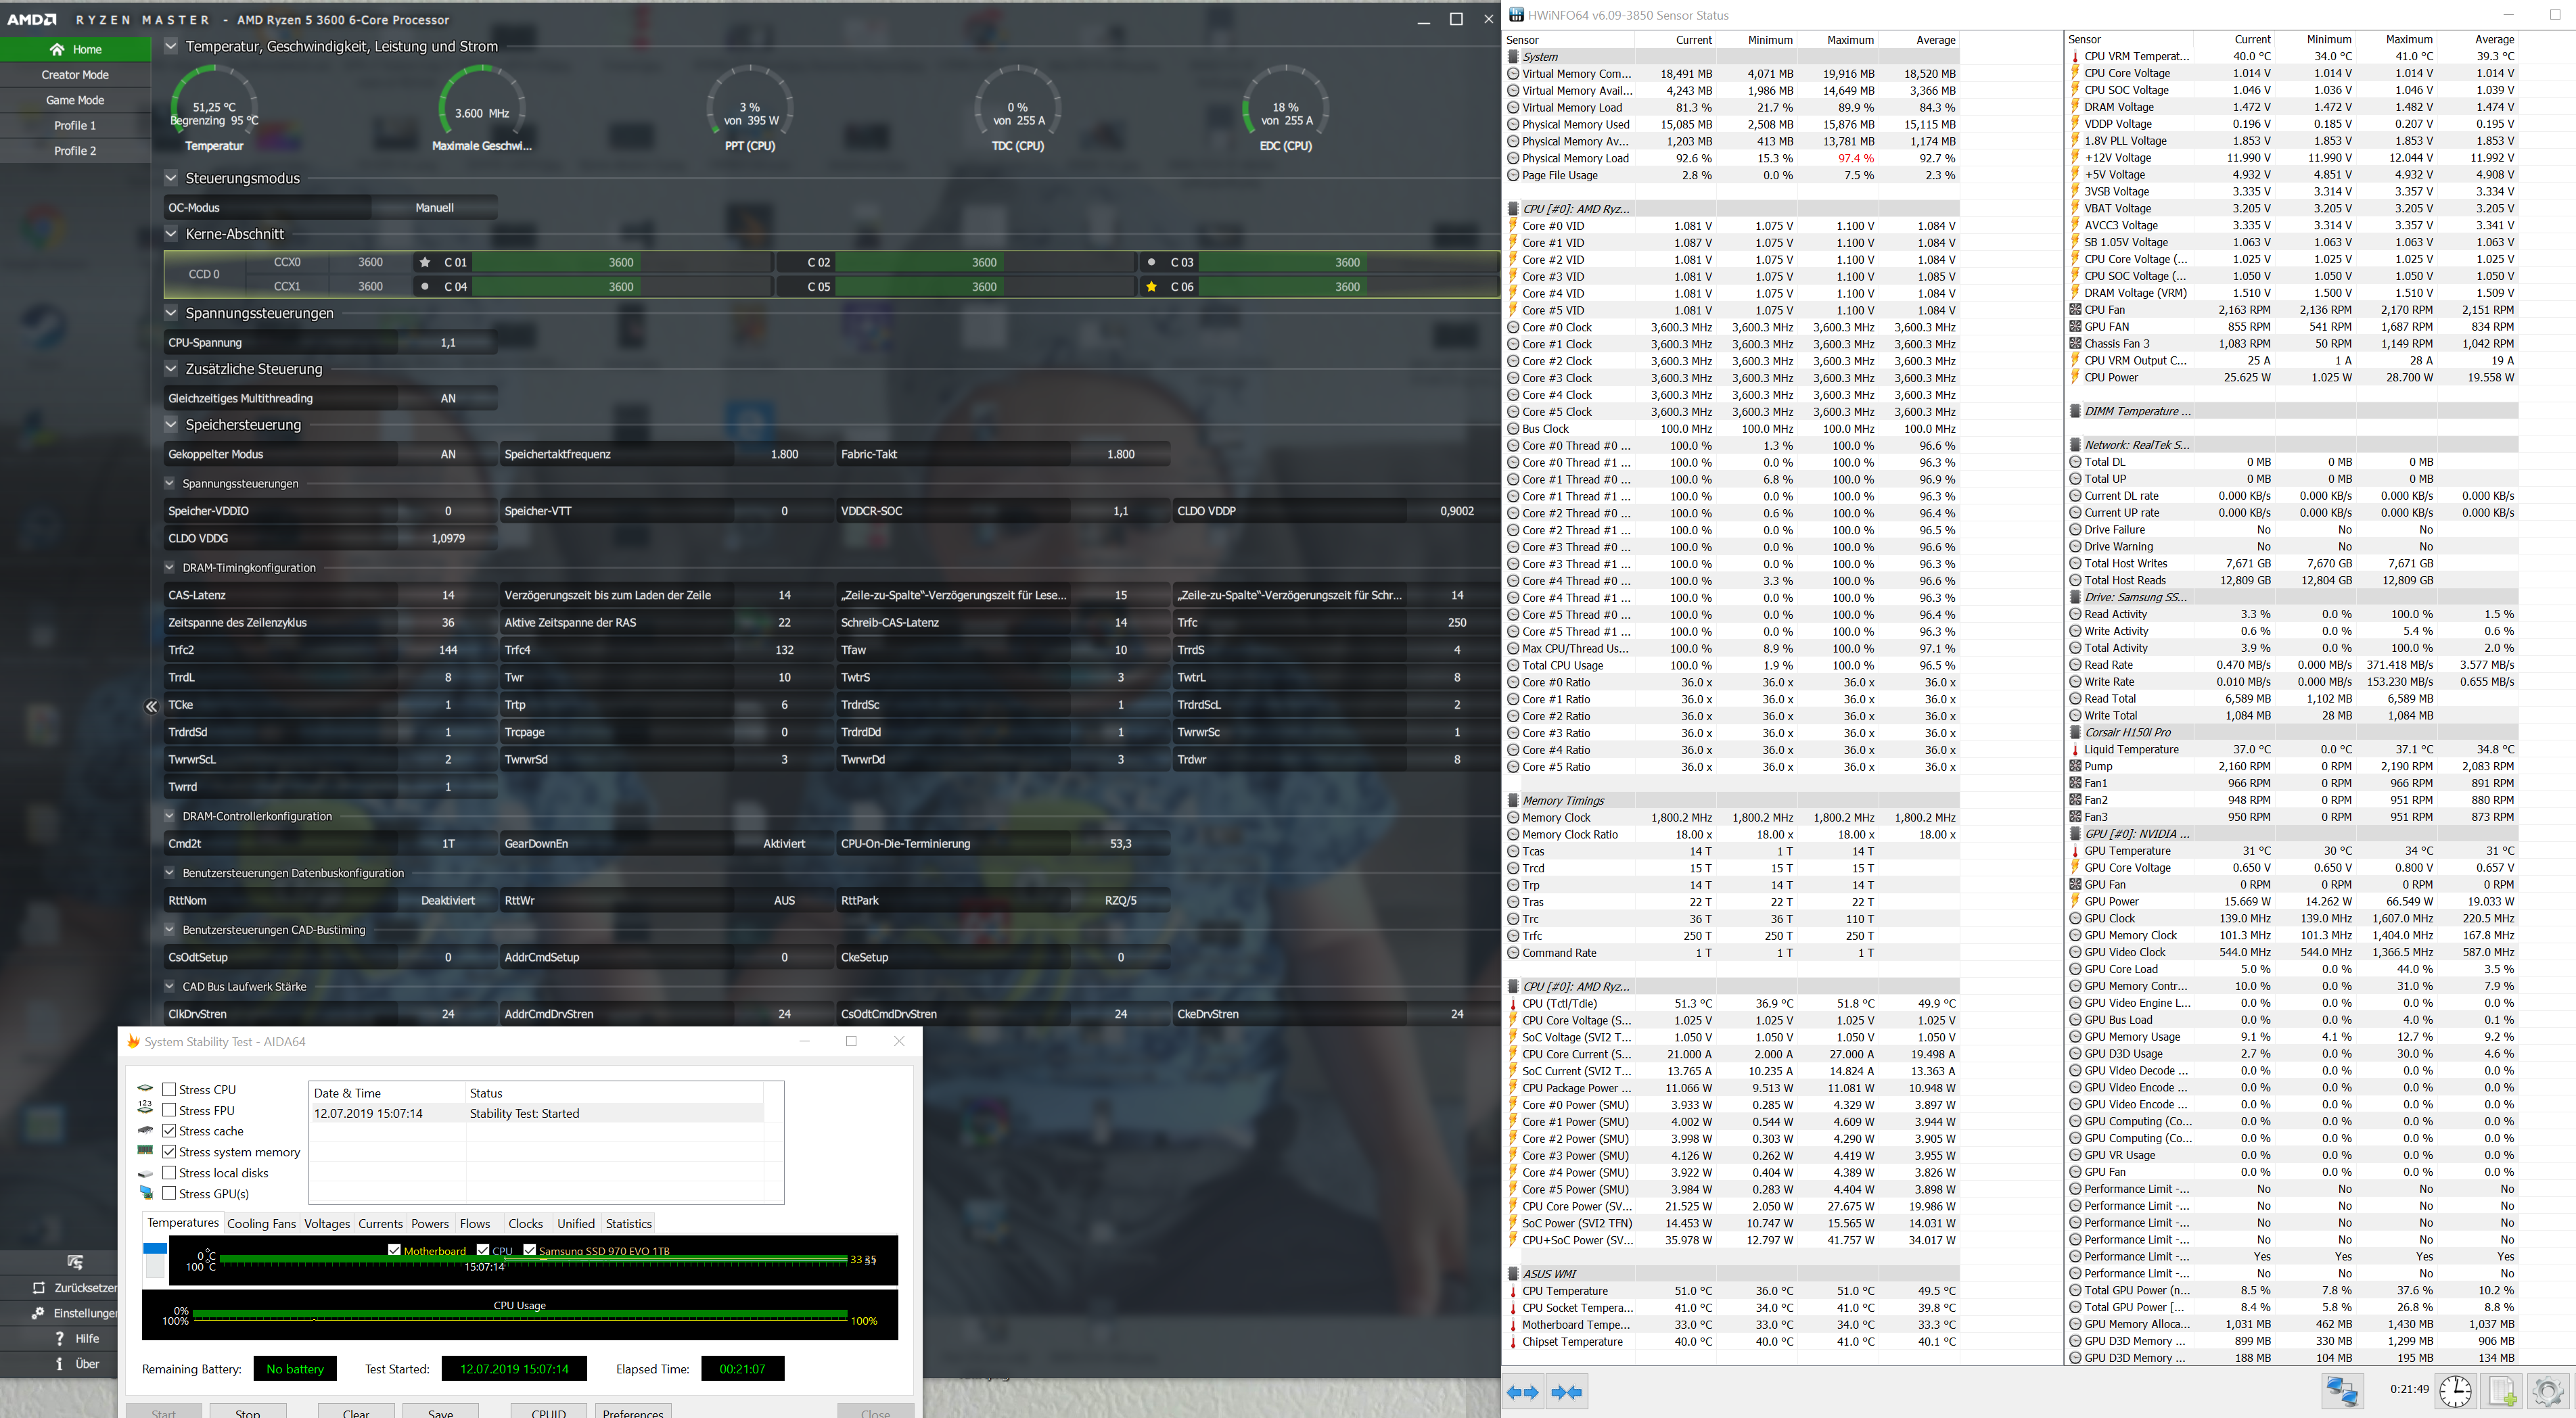
Task: Click the HWiNFO clock reset icon
Action: (x=2455, y=1391)
